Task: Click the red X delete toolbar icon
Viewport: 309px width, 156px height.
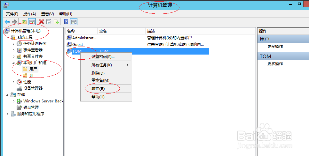Action: pos(41,22)
